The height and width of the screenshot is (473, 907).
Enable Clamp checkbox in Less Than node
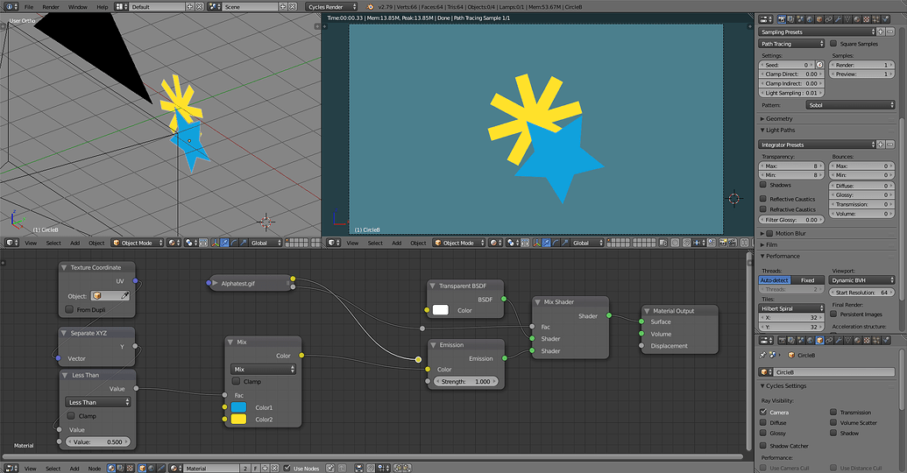pos(71,416)
